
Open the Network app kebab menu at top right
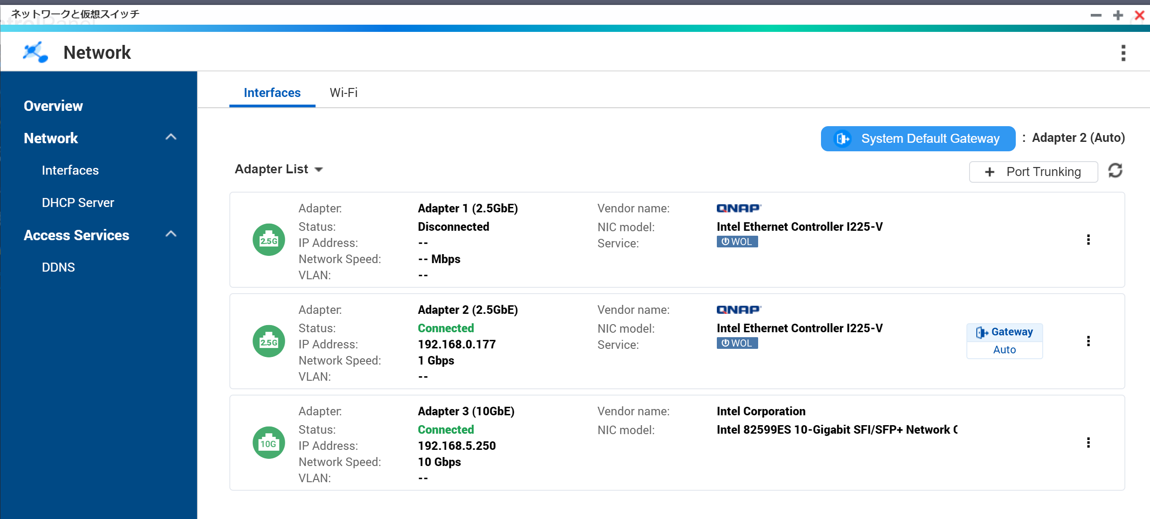tap(1123, 53)
